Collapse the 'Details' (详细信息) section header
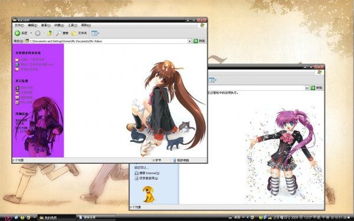The width and height of the screenshot is (354, 221). (x=22, y=114)
